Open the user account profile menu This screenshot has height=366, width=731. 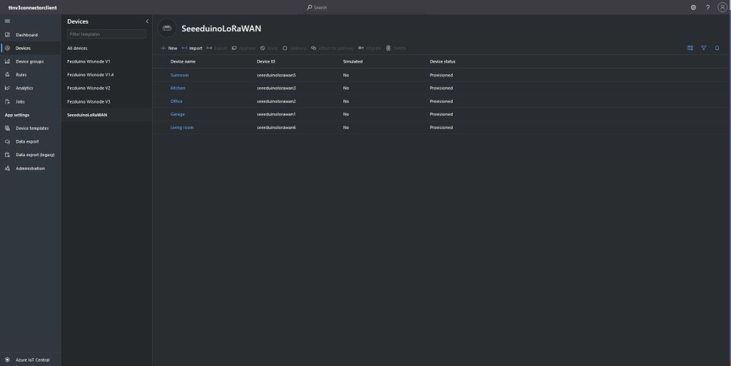click(722, 7)
